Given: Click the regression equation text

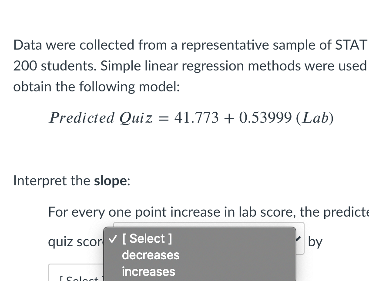Looking at the screenshot, I should click(x=191, y=117).
